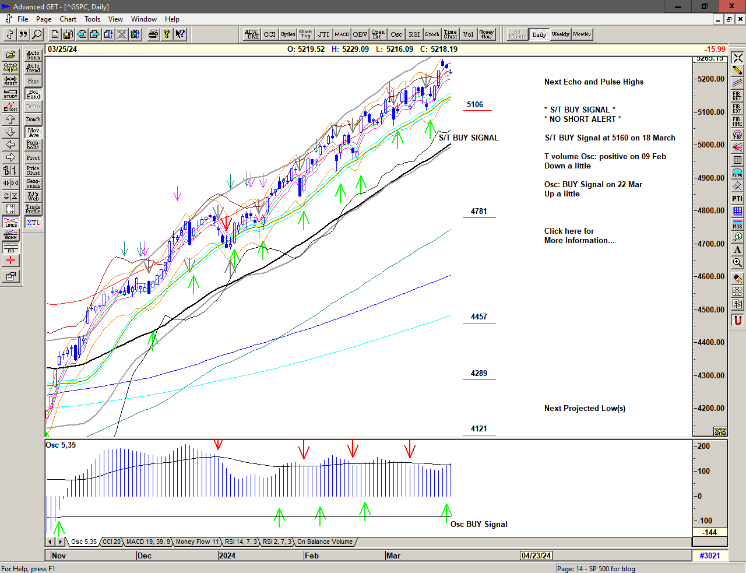This screenshot has height=573, width=746.
Task: Click 'Click here for More Information' link
Action: 579,235
